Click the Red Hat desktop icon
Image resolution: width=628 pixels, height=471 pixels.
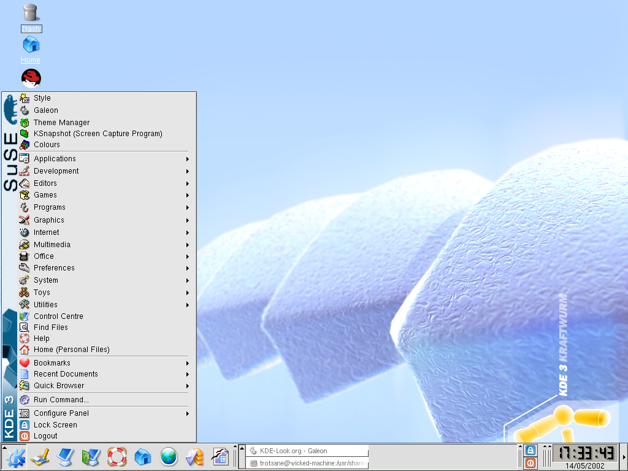(x=31, y=78)
